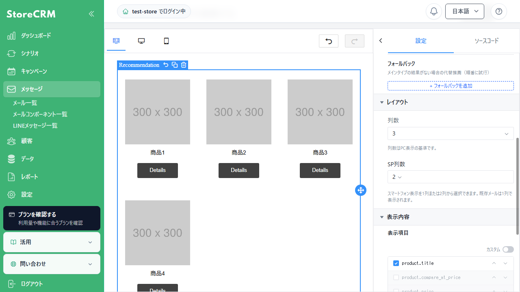Open 設定 in left sidebar
This screenshot has width=520, height=292.
[52, 195]
